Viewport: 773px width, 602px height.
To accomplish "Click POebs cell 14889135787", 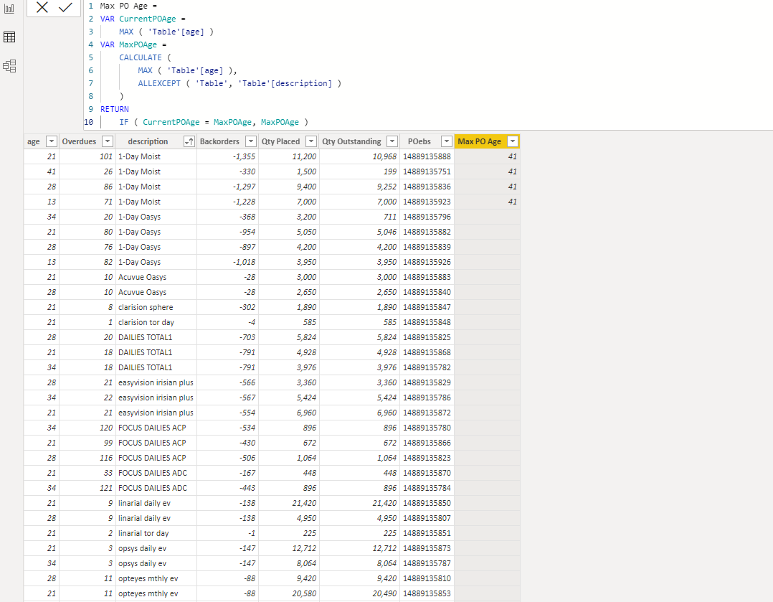I will coord(427,563).
